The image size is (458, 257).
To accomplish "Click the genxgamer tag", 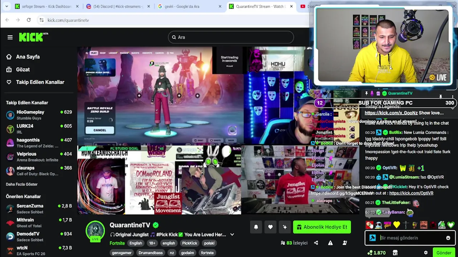I will (122, 253).
